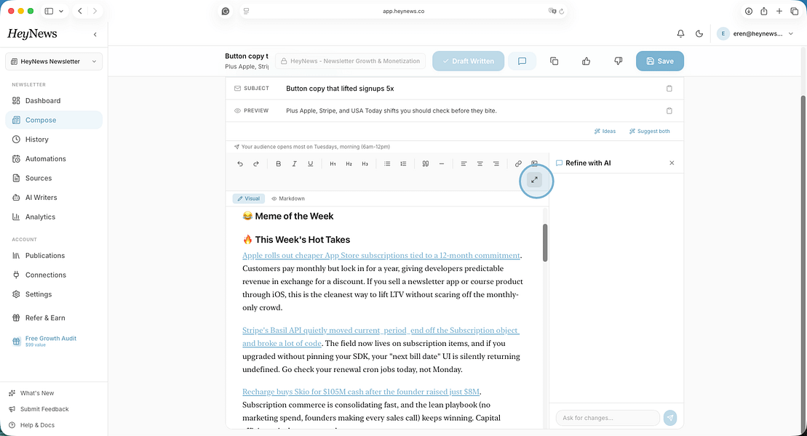
Task: Close the Refine with AI panel
Action: coord(672,163)
